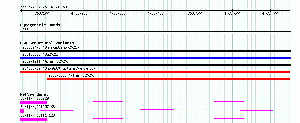Select the DGV Structural Variants track title
300x123 pixels.
coord(47,43)
